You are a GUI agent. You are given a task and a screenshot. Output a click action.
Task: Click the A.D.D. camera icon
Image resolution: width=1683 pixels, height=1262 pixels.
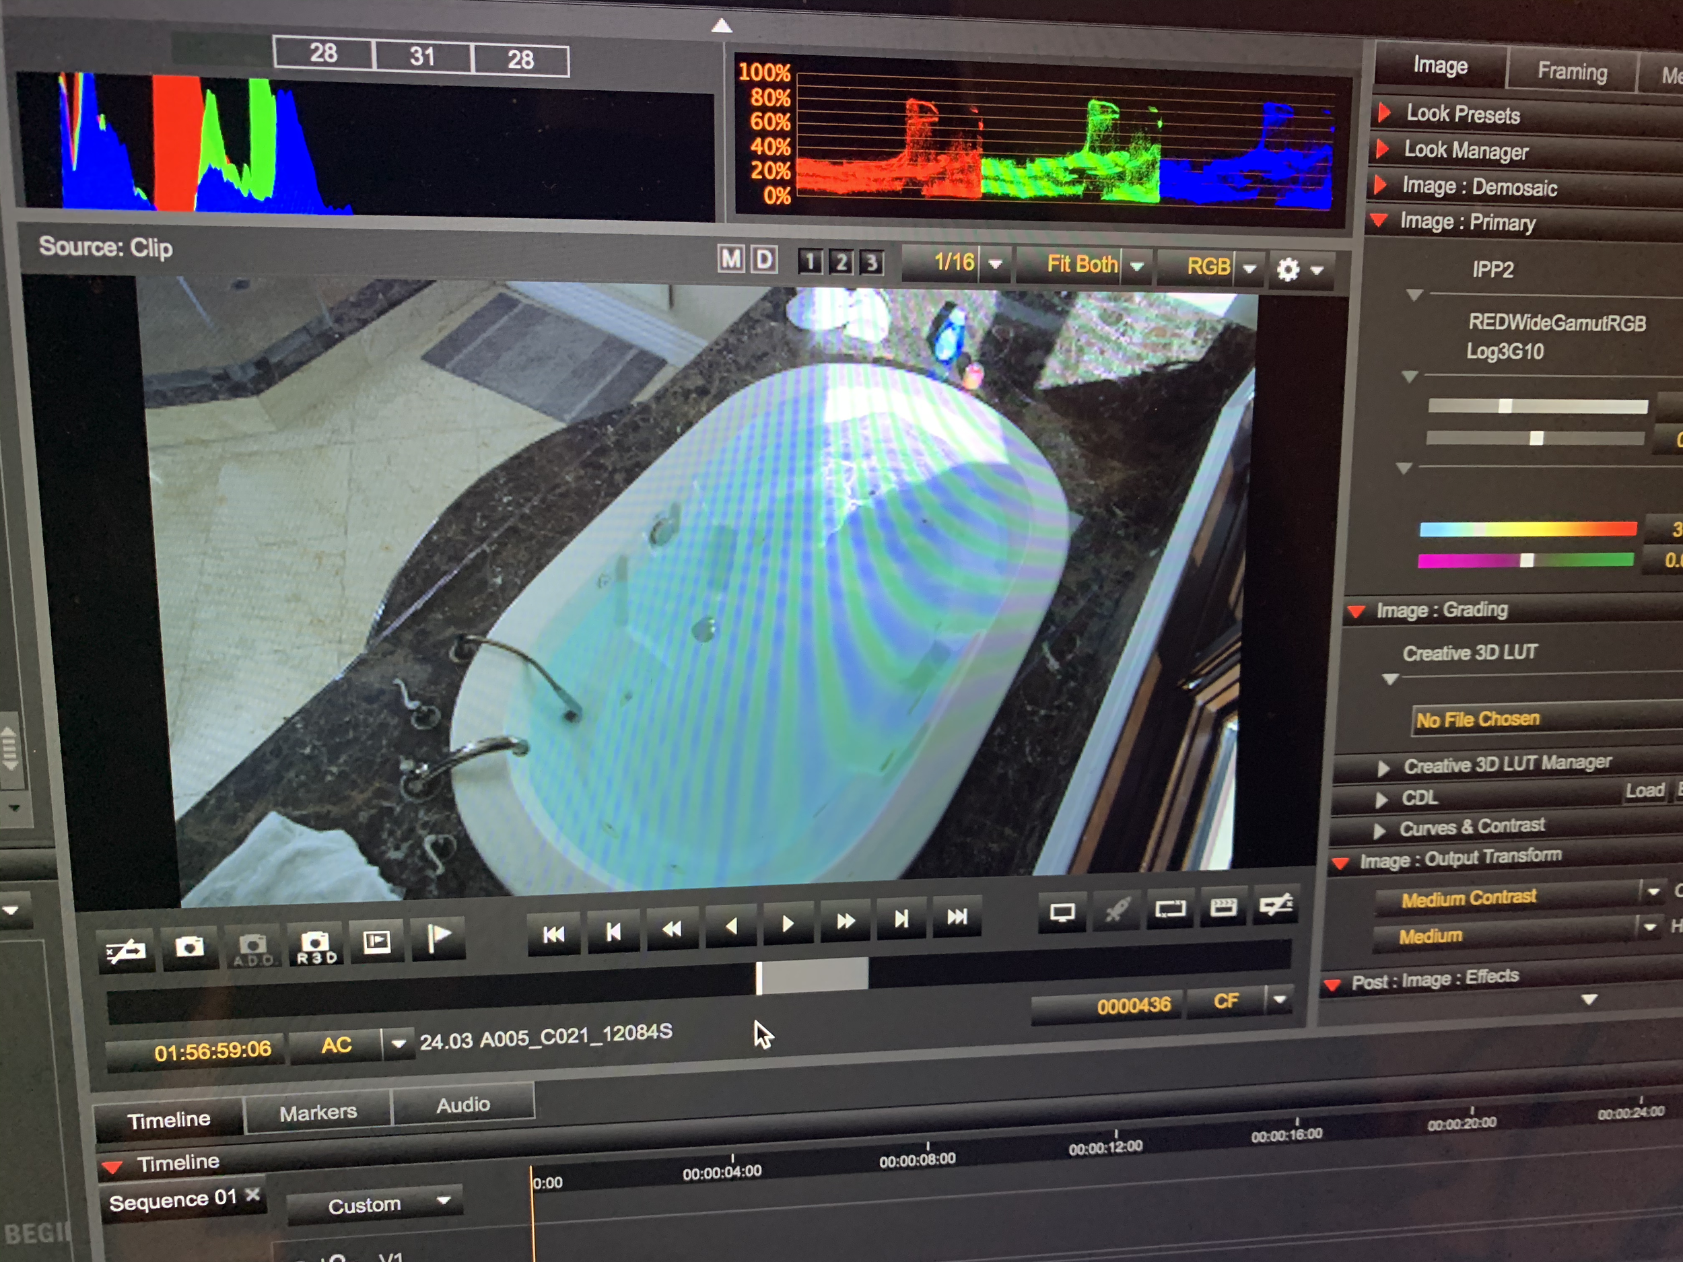[x=252, y=947]
